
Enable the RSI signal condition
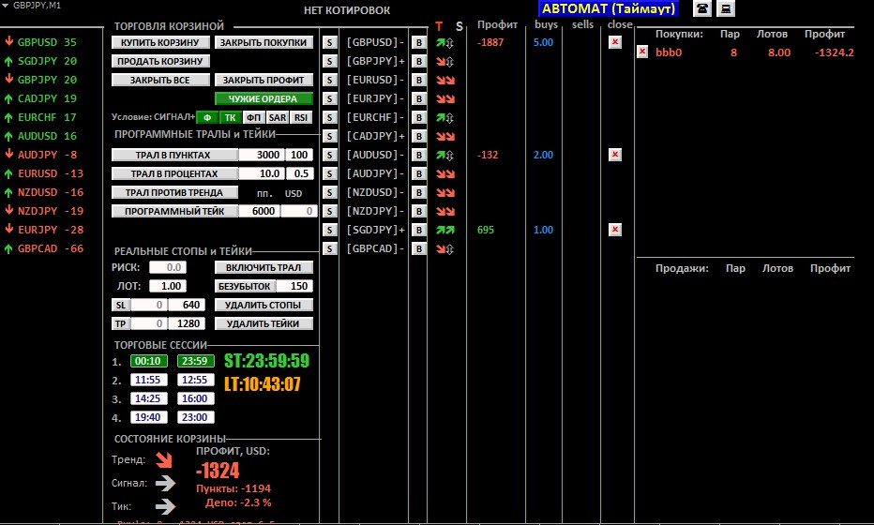click(300, 117)
